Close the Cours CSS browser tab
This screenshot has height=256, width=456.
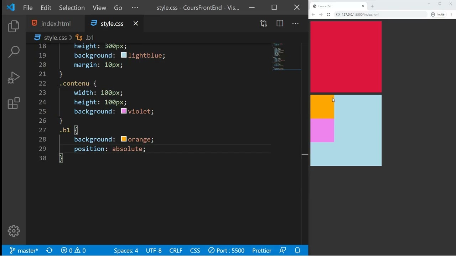coord(363,6)
